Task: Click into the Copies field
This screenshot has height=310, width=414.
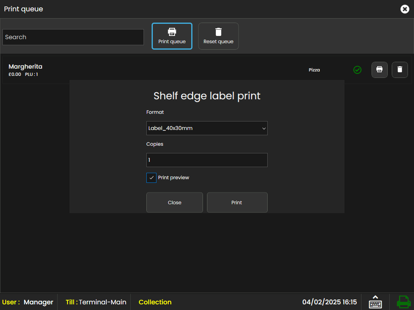Action: coord(207,160)
